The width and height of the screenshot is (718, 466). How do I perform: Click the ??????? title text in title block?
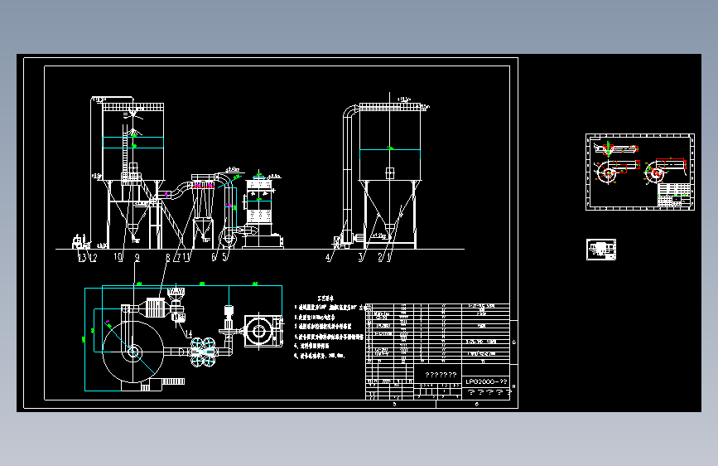click(x=441, y=375)
